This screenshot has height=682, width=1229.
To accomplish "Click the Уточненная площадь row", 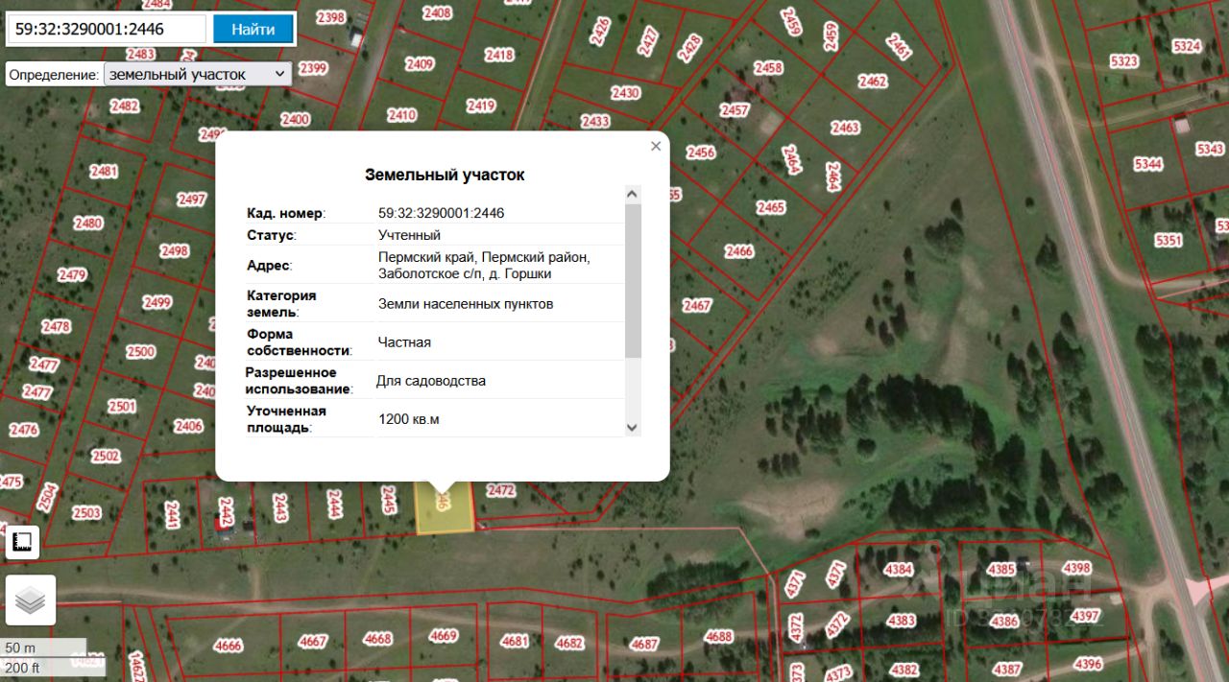I will pyautogui.click(x=435, y=419).
